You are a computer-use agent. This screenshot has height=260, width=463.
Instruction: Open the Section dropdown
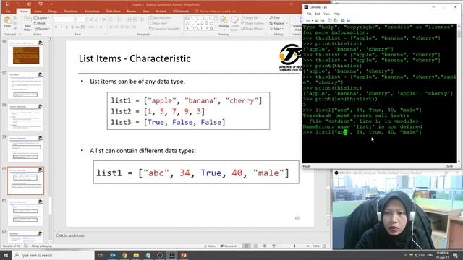point(42,29)
